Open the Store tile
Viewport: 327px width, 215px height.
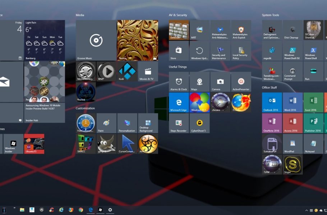click(179, 51)
